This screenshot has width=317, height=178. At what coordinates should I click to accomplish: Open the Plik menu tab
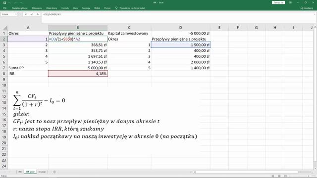tap(5, 8)
